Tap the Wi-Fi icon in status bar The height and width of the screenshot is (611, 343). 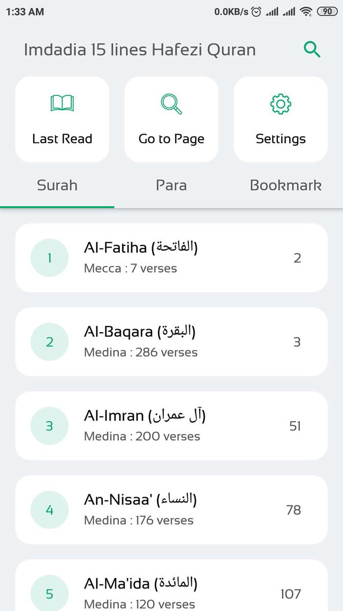(x=304, y=11)
